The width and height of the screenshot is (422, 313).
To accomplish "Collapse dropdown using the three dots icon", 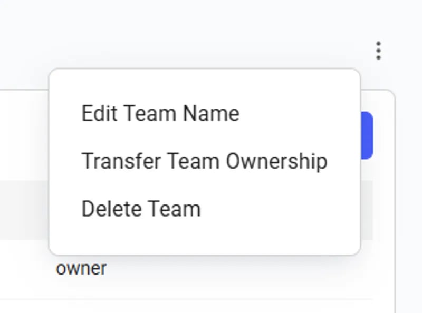I will click(x=378, y=51).
